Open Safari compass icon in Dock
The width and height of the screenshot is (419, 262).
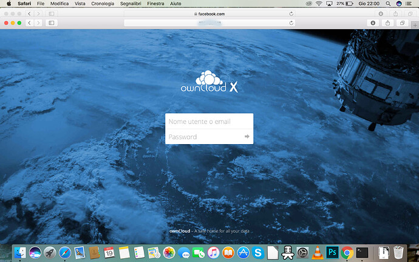[x=65, y=252]
